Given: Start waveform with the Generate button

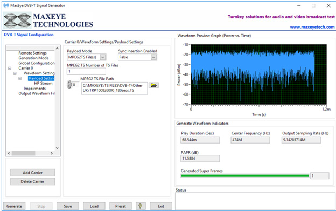Looking at the screenshot, I should [x=14, y=206].
